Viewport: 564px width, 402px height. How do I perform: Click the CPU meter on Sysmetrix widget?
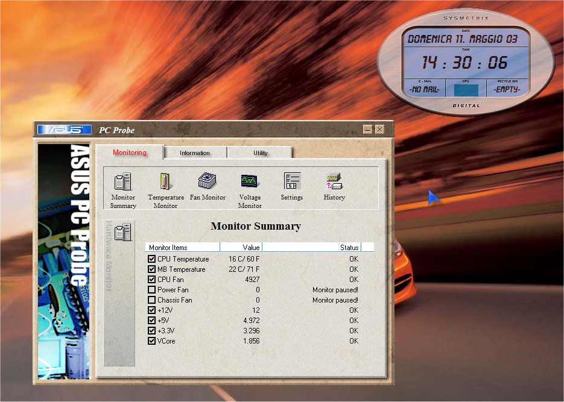coord(466,90)
